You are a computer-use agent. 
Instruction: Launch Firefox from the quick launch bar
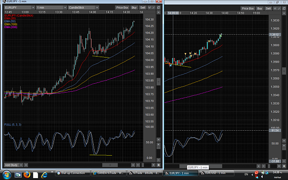pos(27,174)
